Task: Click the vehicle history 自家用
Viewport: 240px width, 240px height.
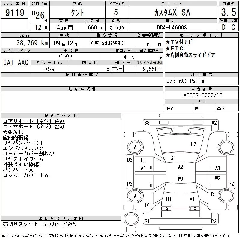Action: point(64,28)
